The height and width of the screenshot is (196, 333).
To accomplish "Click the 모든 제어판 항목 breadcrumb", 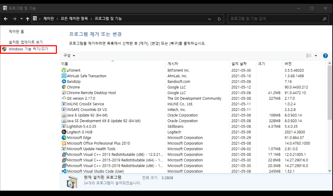I will (74, 19).
